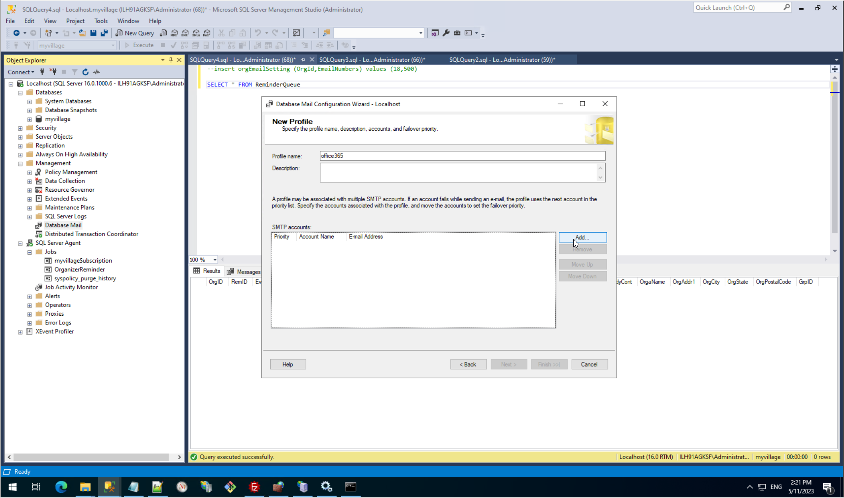Screen dimensions: 844x498
Task: Switch to the SQLQuery3.sql tab
Action: 372,60
